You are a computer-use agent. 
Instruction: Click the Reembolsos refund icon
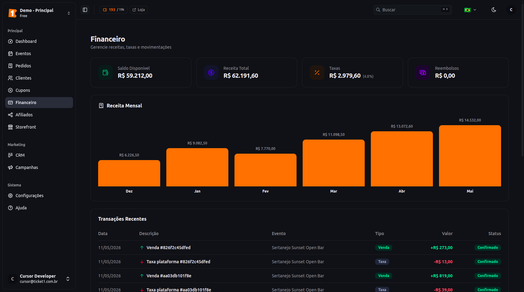[423, 73]
